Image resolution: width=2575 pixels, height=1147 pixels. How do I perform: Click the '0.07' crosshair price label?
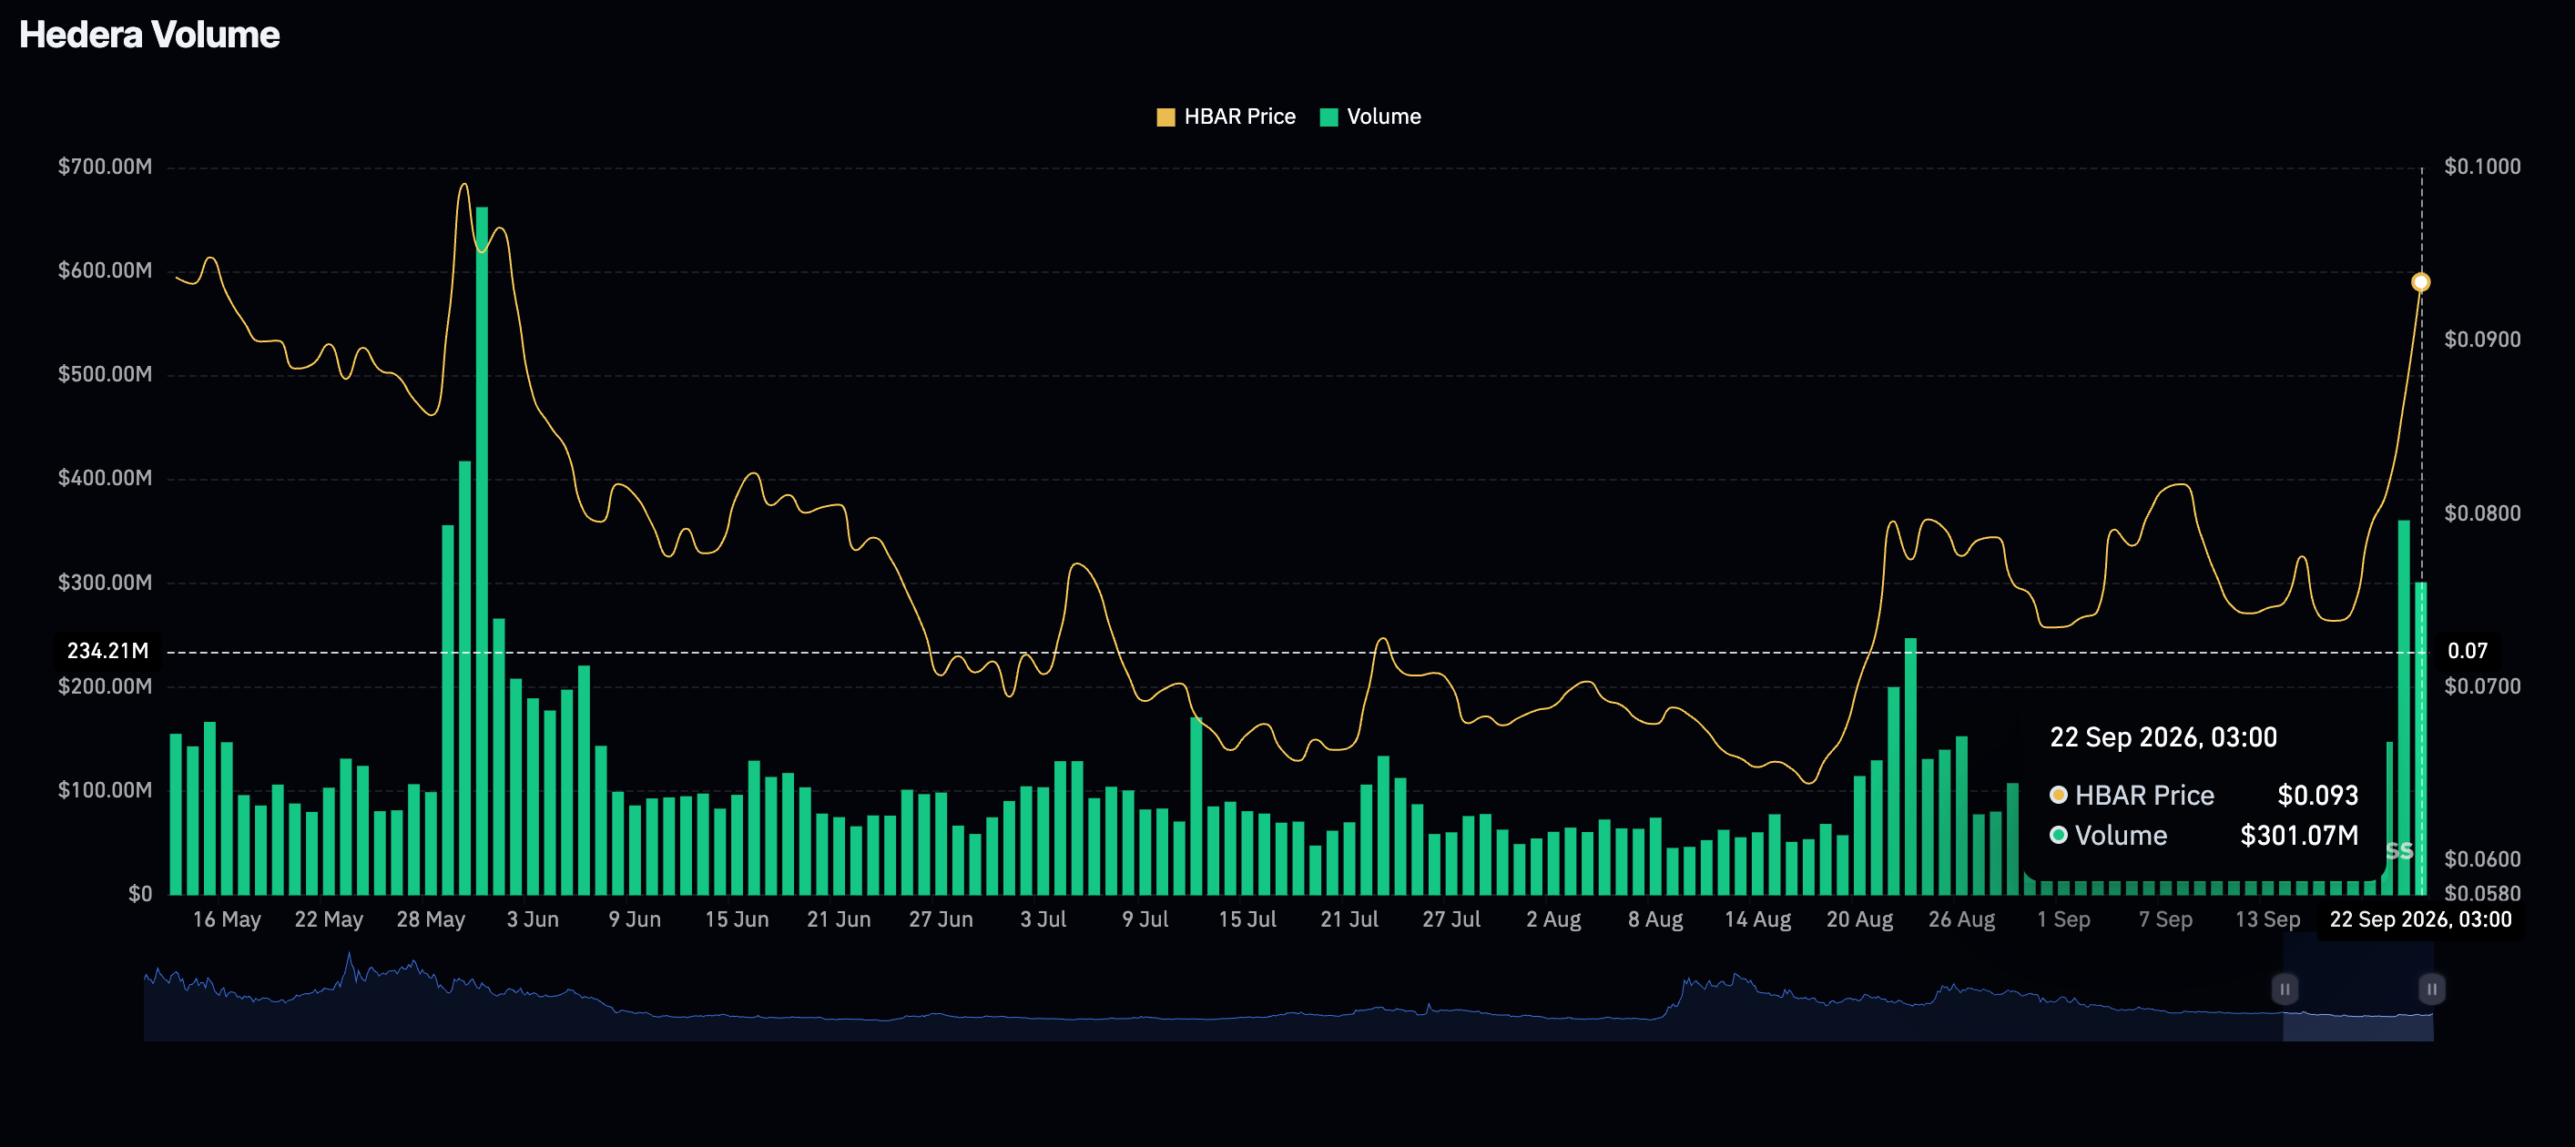click(2467, 652)
